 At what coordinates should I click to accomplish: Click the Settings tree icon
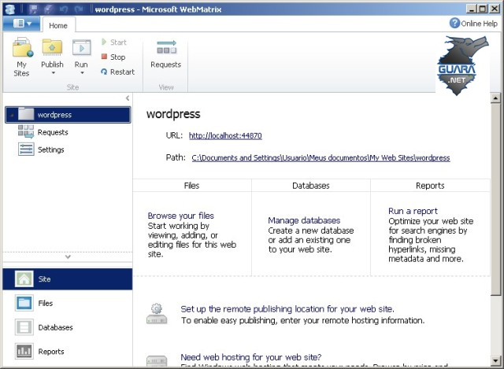pos(26,149)
